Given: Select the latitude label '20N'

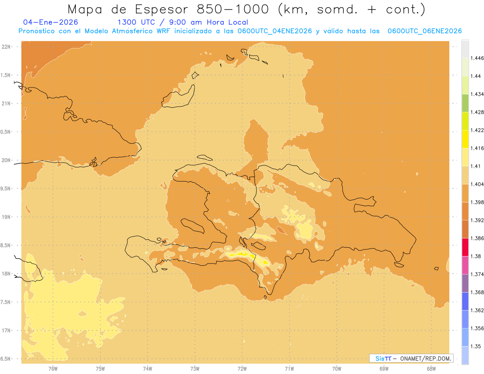Looking at the screenshot, I should click(x=6, y=160).
